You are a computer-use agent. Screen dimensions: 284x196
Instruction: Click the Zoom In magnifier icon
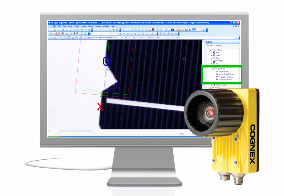[132, 30]
